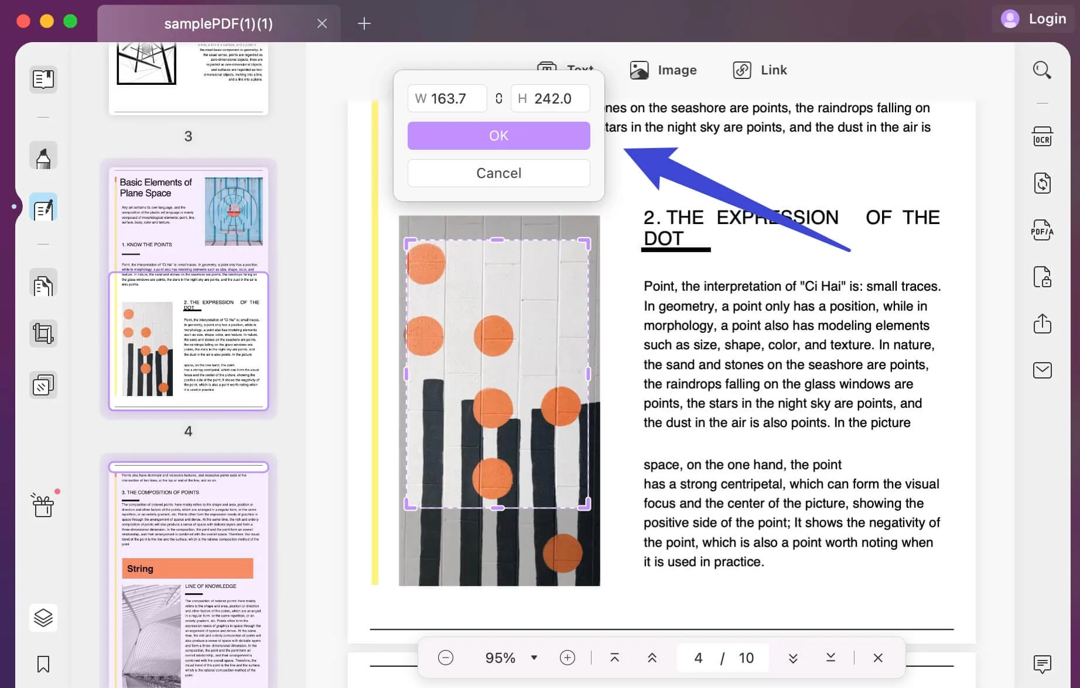Click the protect PDF lock icon

click(x=1042, y=277)
